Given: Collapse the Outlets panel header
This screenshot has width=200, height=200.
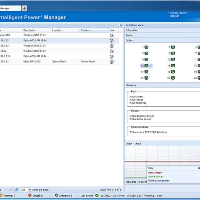Looking at the screenshot, I should point(162,40).
